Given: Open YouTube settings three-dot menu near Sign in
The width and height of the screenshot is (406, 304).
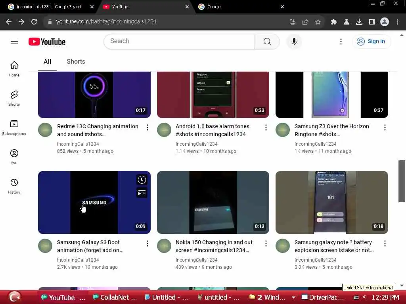Looking at the screenshot, I should click(341, 41).
